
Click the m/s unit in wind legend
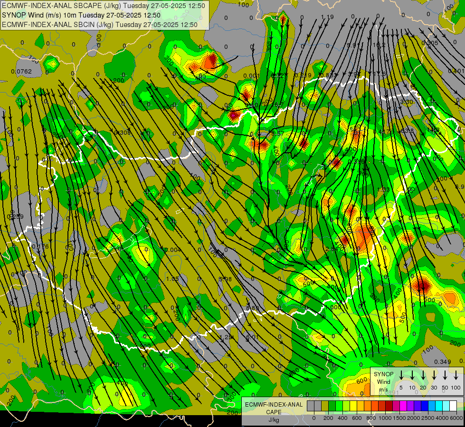[383, 390]
